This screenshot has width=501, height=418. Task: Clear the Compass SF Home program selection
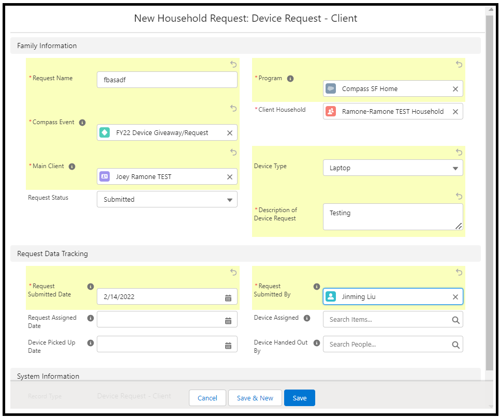point(455,89)
